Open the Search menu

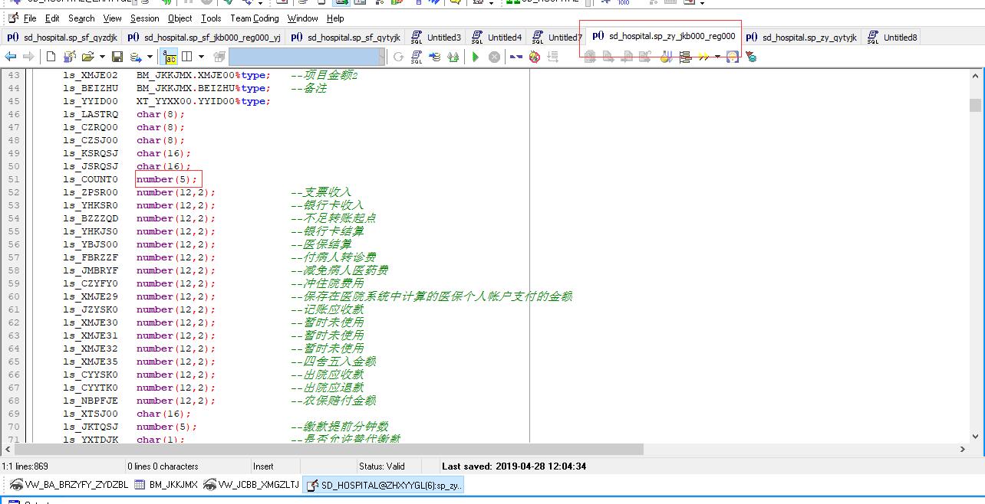(81, 18)
